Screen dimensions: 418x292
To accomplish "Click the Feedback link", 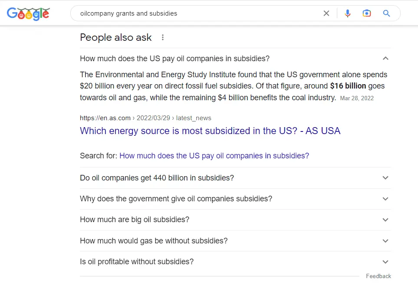I will click(x=378, y=276).
